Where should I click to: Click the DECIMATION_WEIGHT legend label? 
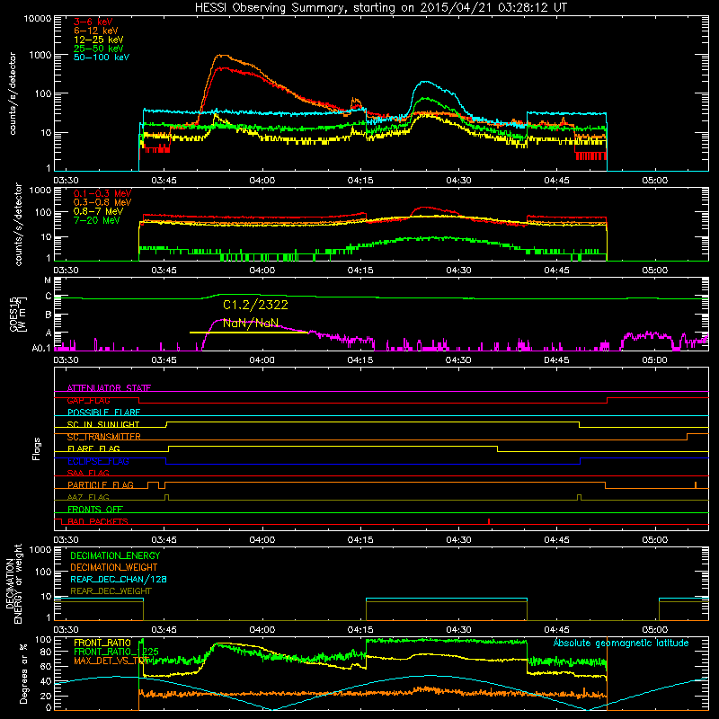click(x=114, y=567)
